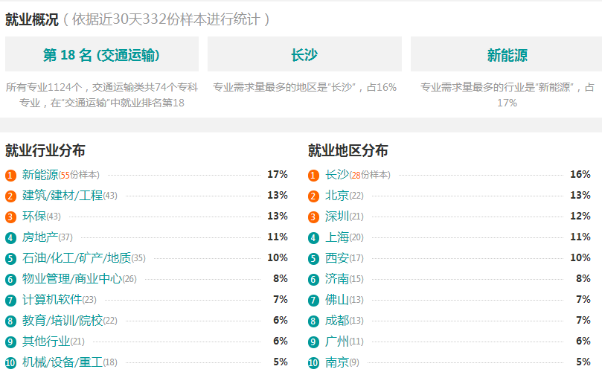Open the 计算机软件 industry link

(52, 299)
